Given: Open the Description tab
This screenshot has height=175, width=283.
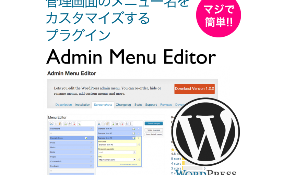Looking at the screenshot, I should 63,105.
